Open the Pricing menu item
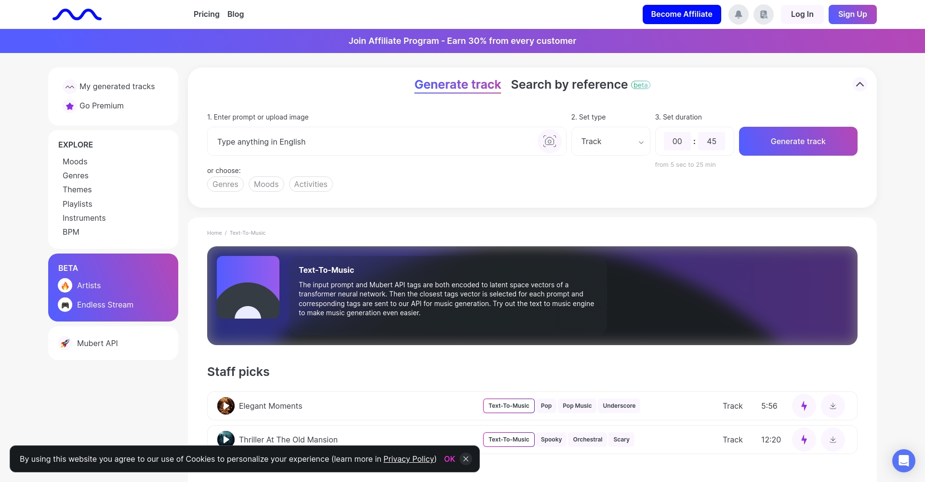This screenshot has height=482, width=925. tap(206, 14)
